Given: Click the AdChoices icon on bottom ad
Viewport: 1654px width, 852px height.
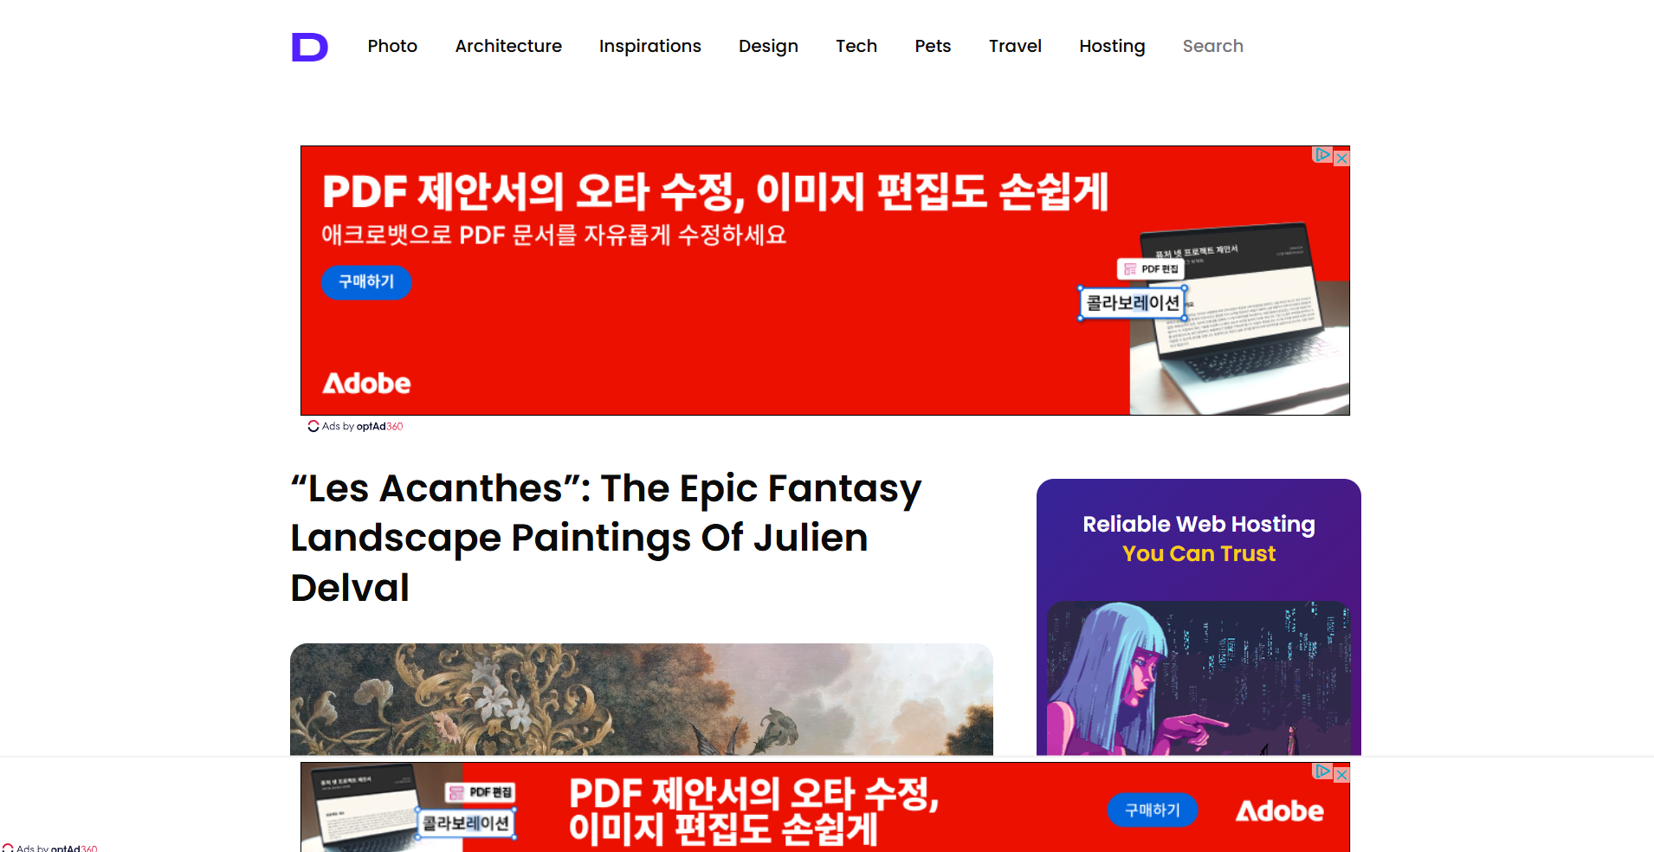Looking at the screenshot, I should [x=1322, y=771].
